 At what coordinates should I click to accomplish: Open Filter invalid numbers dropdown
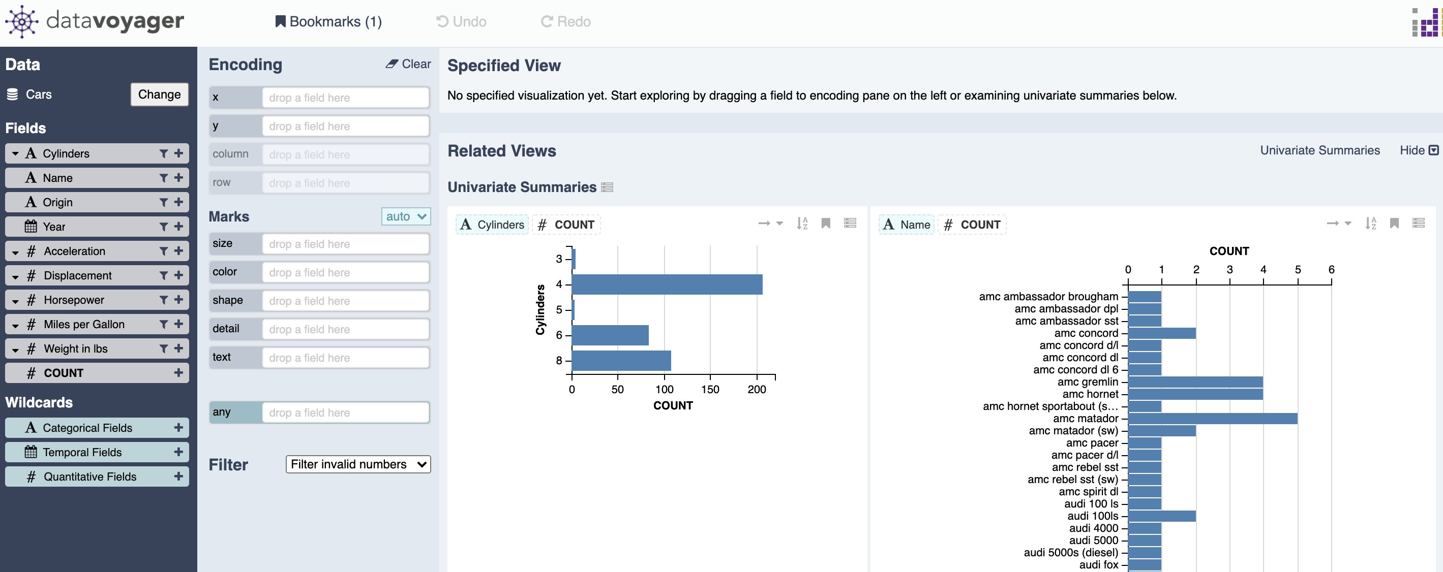358,464
